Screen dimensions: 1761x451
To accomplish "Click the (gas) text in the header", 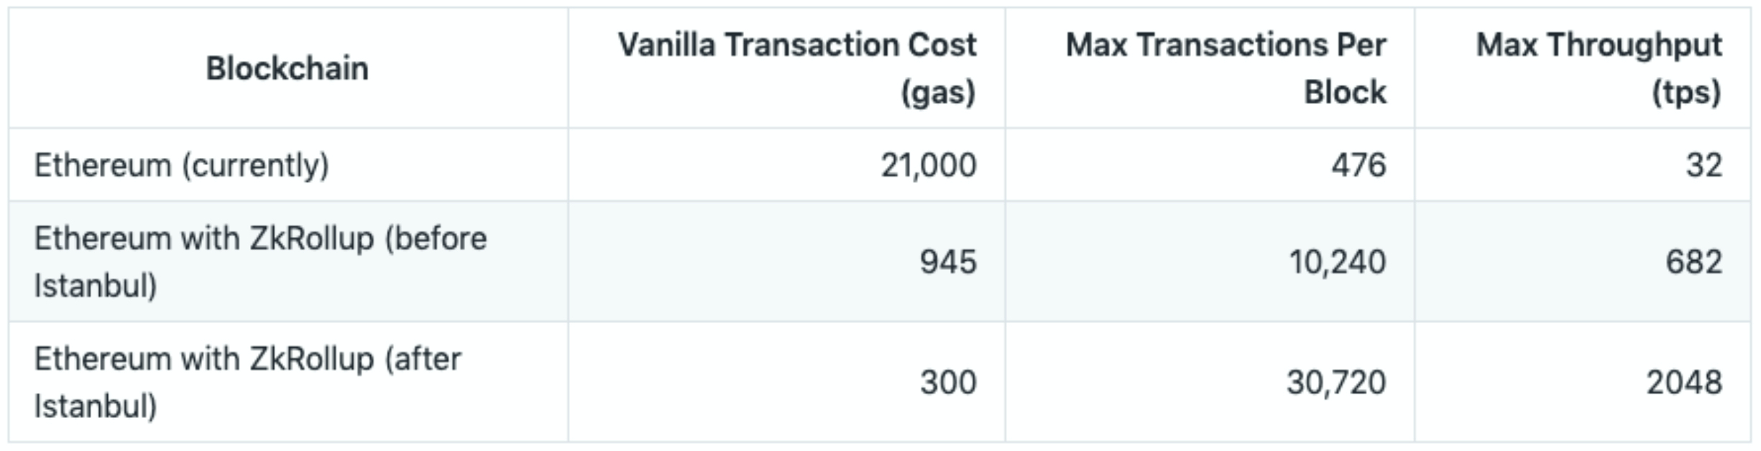I will coord(938,92).
